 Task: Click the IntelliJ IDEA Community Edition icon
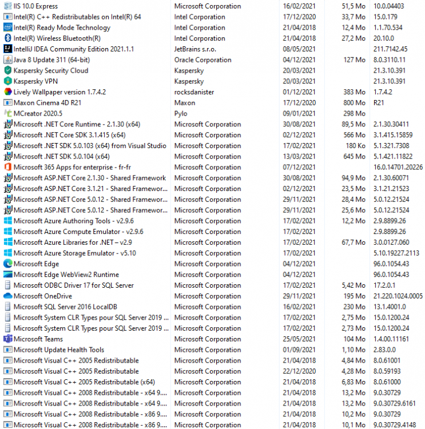pyautogui.click(x=7, y=49)
